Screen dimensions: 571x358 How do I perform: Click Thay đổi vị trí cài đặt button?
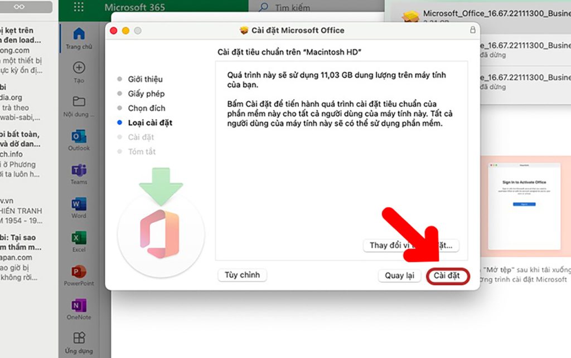tap(411, 245)
